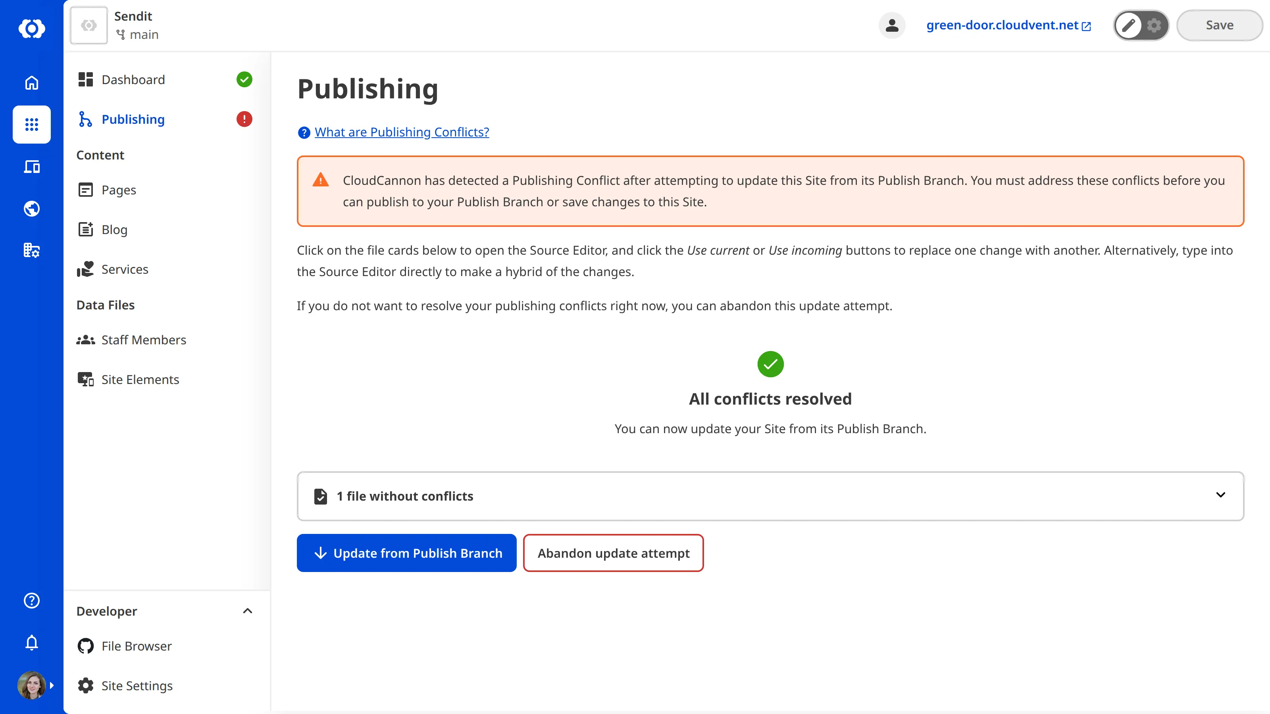This screenshot has height=714, width=1270.
Task: Click Update from Publish Branch button
Action: [406, 553]
